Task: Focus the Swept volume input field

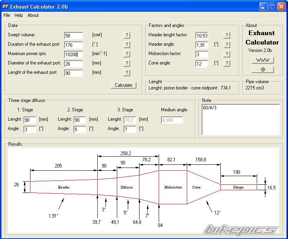Action: (x=73, y=36)
